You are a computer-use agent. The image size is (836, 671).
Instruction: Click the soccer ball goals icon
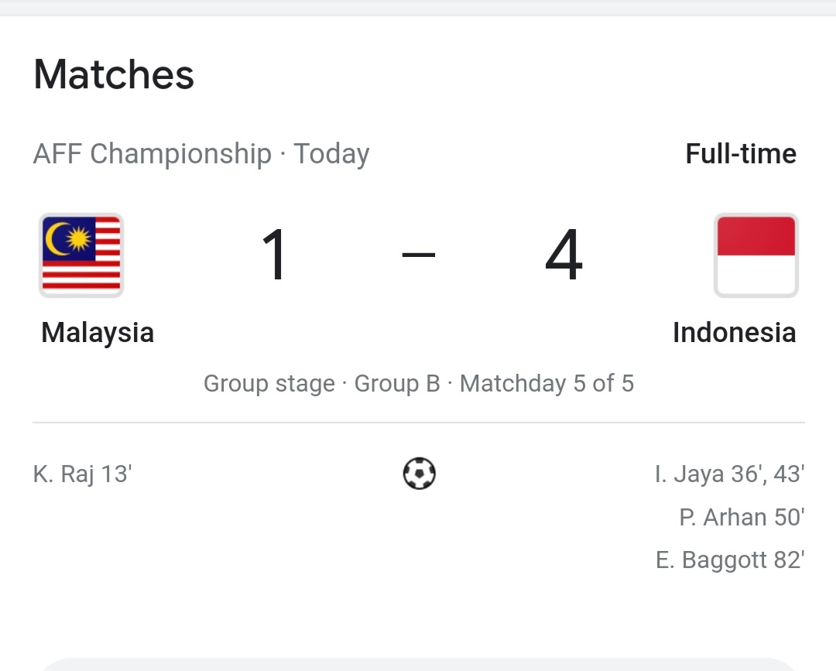point(419,474)
